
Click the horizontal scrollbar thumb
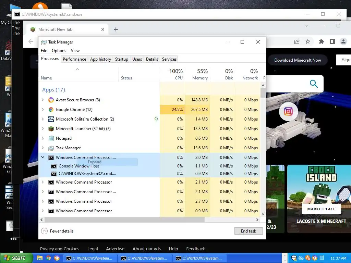click(124, 220)
